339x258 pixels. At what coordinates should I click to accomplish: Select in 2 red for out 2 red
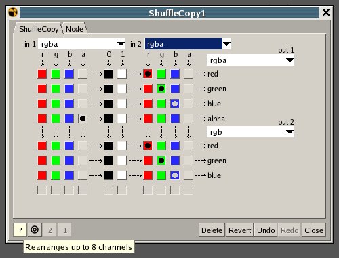[x=148, y=146]
